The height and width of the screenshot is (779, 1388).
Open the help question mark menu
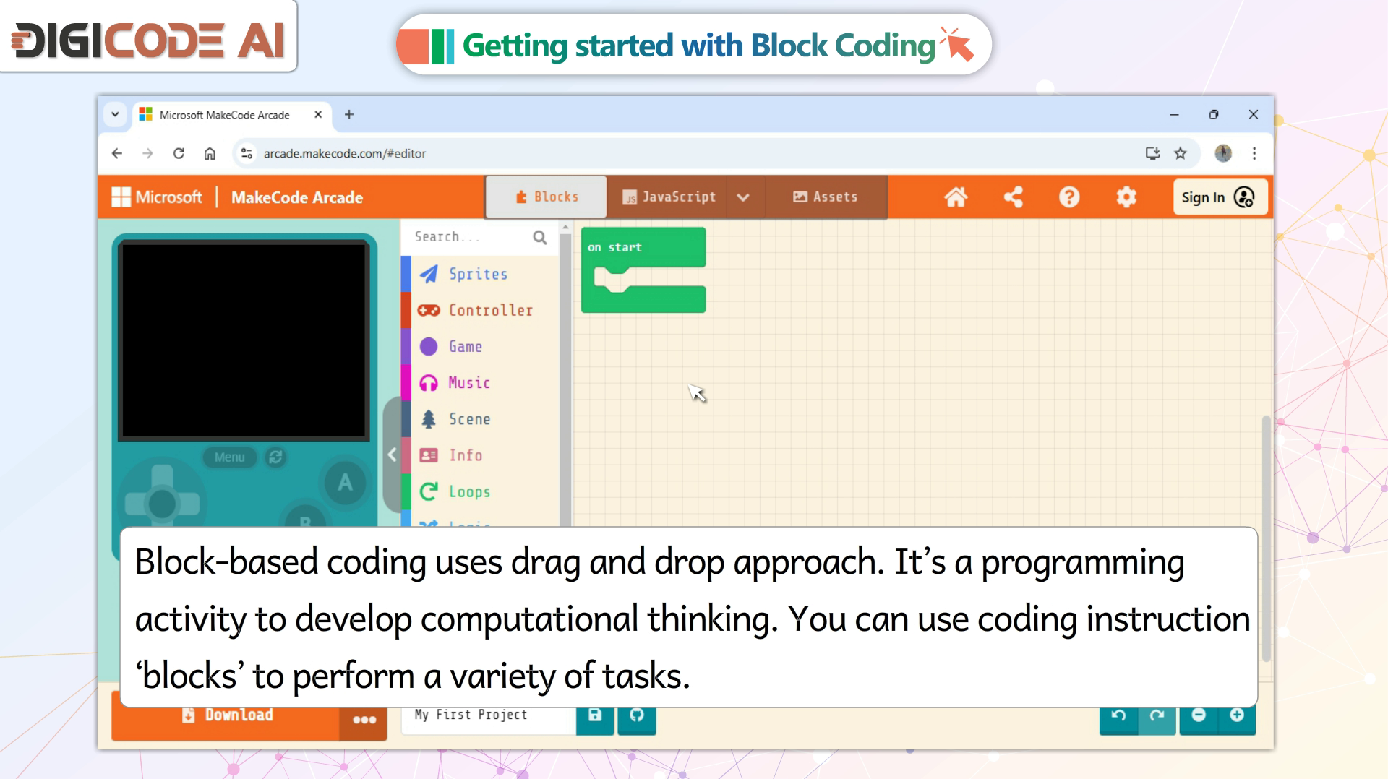(1069, 197)
